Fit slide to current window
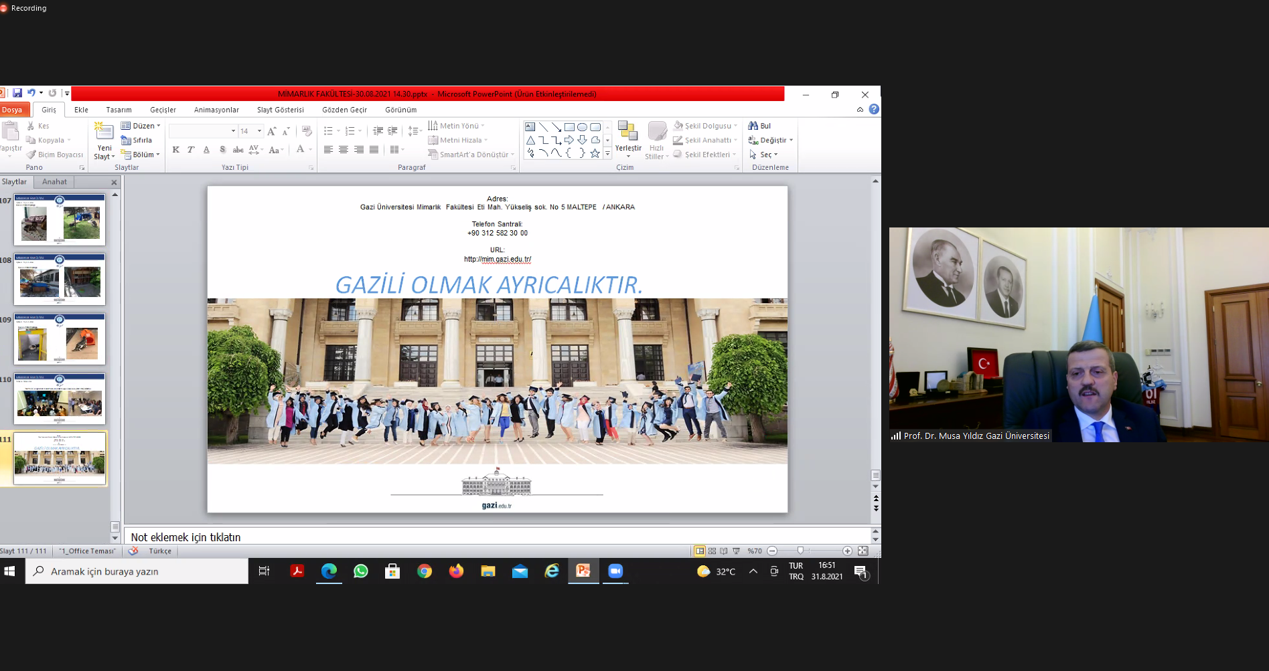Image resolution: width=1269 pixels, height=671 pixels. tap(863, 551)
